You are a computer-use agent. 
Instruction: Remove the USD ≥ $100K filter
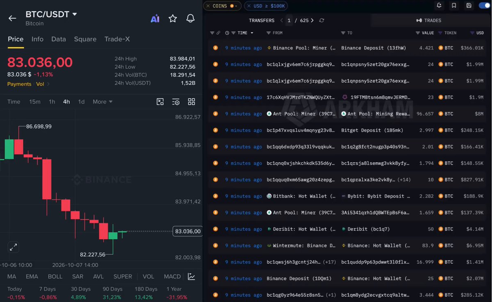click(249, 6)
